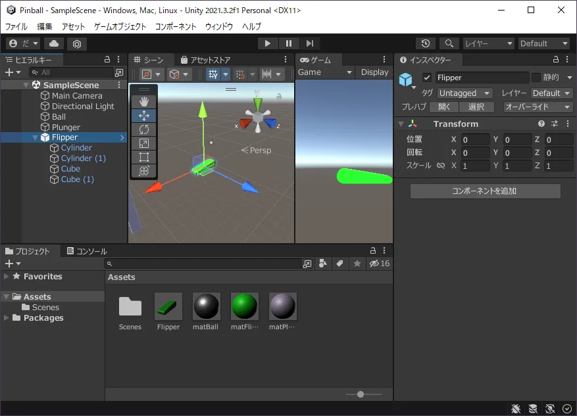Viewport: 577px width, 416px height.
Task: Open the File menu
Action: click(16, 26)
